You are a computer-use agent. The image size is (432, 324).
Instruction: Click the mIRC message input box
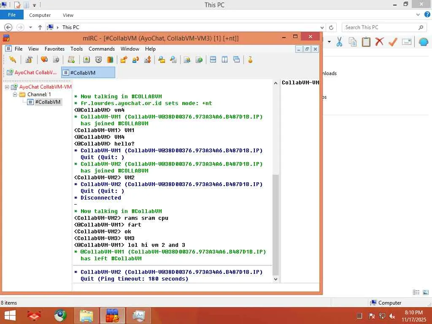click(x=196, y=287)
